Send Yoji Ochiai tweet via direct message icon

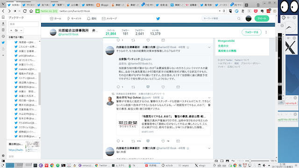[x=178, y=141]
